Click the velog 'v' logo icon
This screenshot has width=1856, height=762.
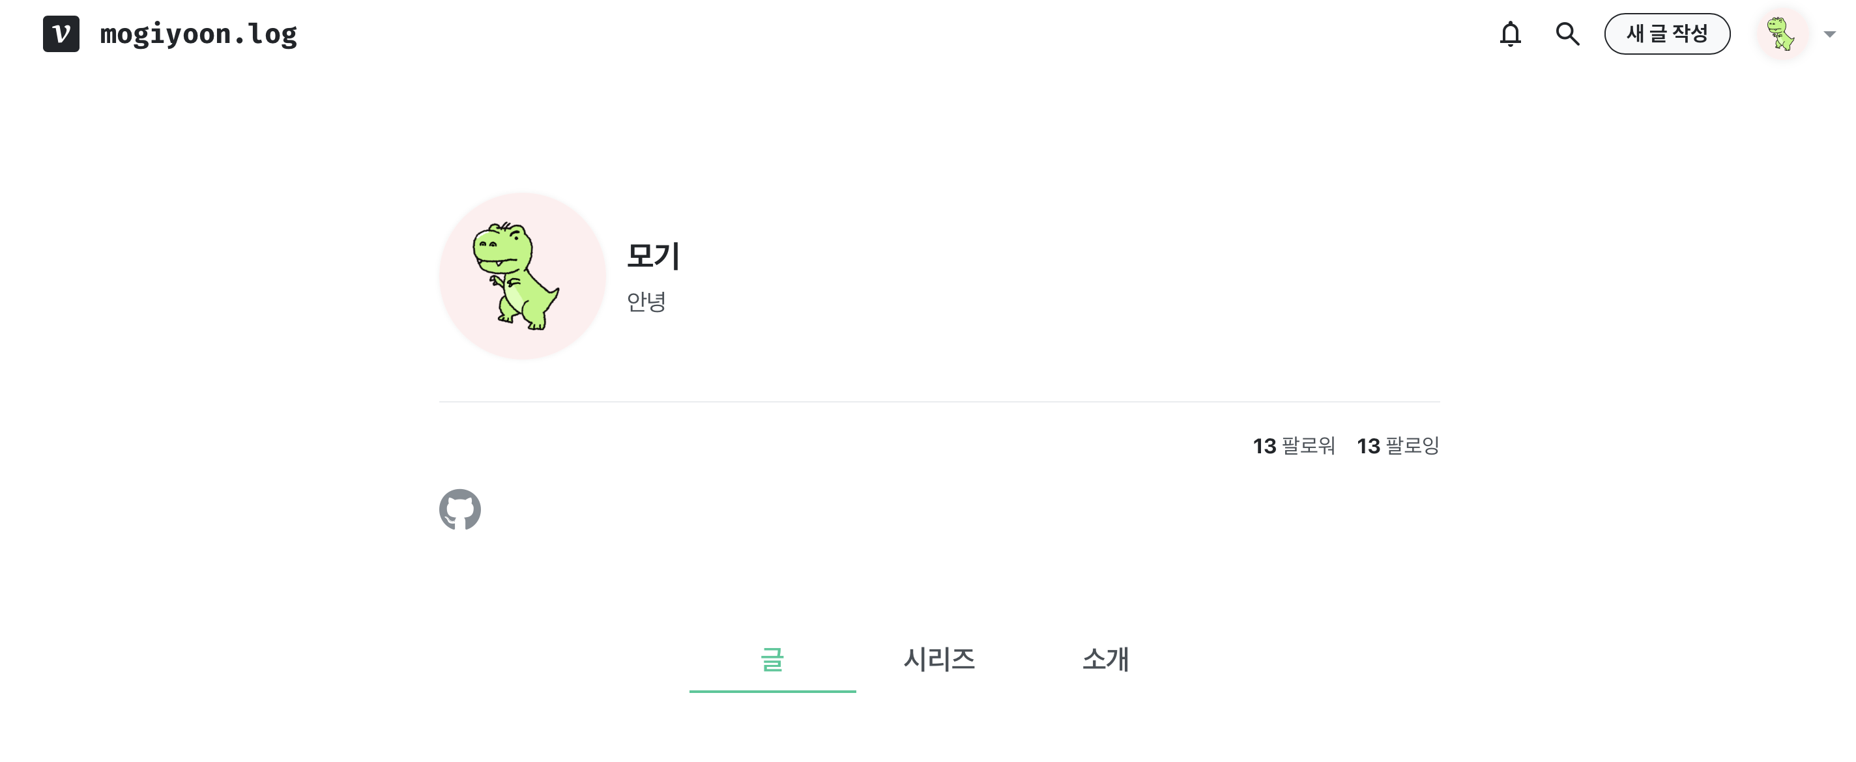[x=61, y=34]
